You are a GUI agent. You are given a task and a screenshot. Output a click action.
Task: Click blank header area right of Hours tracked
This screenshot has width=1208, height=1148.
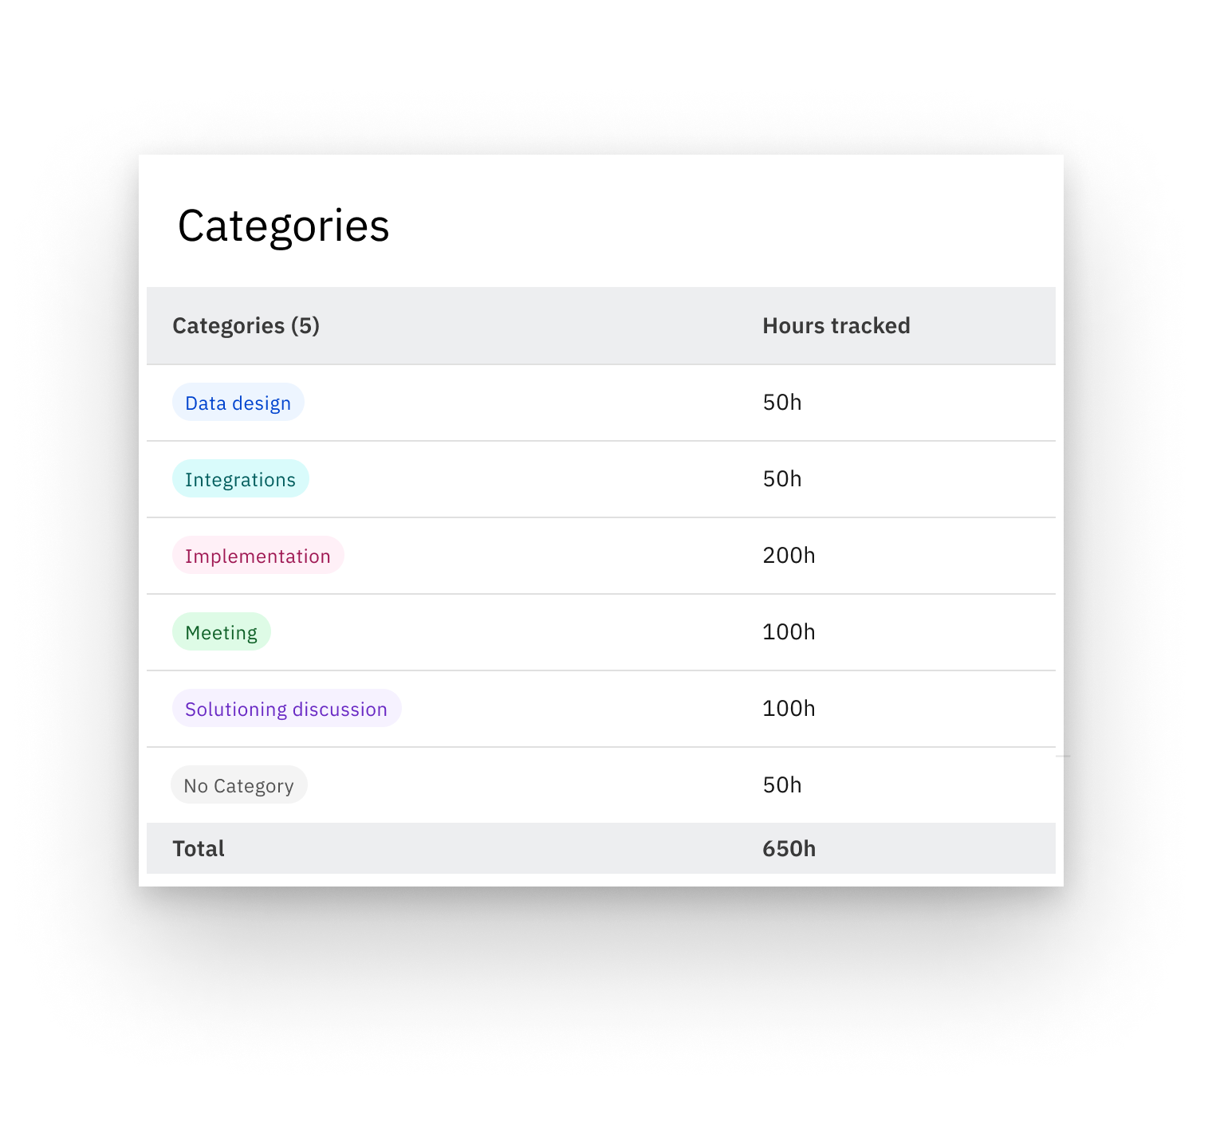tap(989, 326)
